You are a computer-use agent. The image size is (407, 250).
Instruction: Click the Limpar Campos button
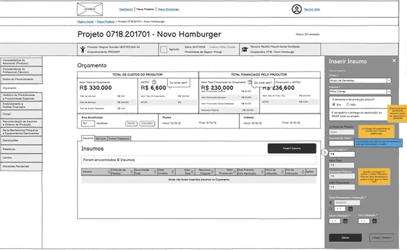click(382, 238)
